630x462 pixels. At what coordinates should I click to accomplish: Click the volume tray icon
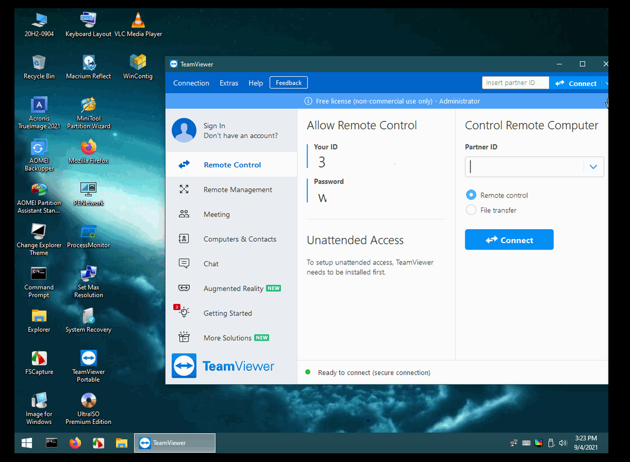coord(563,443)
